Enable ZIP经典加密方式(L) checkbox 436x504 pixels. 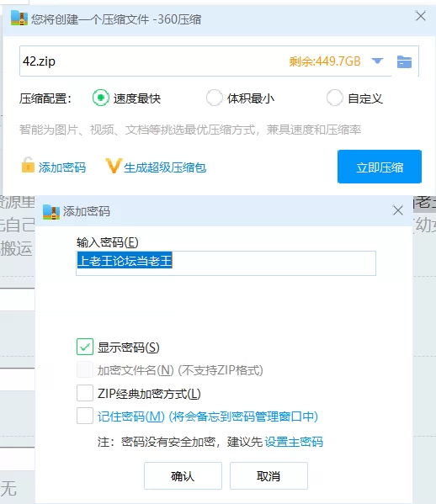(x=85, y=393)
